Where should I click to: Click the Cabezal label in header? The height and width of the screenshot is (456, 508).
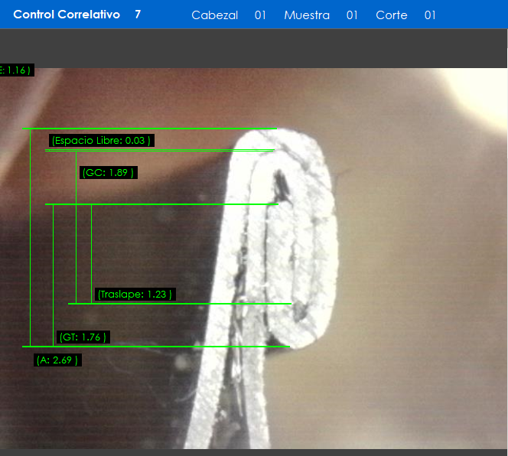coord(214,15)
